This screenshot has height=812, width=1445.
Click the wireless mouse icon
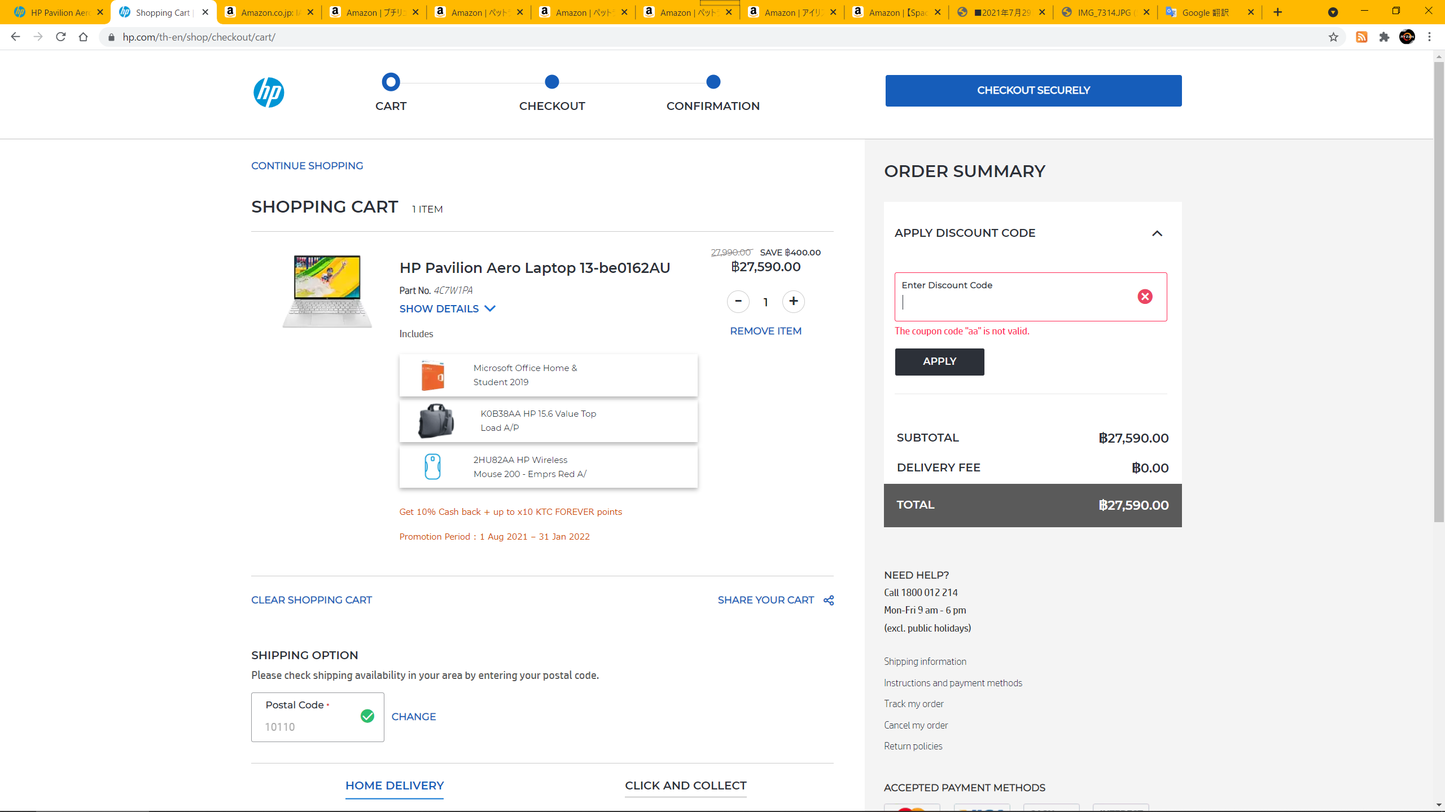(432, 467)
